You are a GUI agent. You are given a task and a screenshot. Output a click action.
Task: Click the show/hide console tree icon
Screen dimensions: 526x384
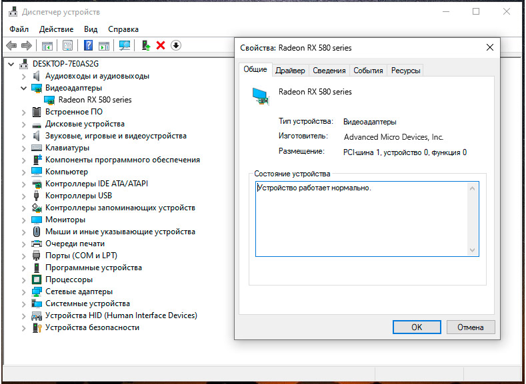[47, 45]
